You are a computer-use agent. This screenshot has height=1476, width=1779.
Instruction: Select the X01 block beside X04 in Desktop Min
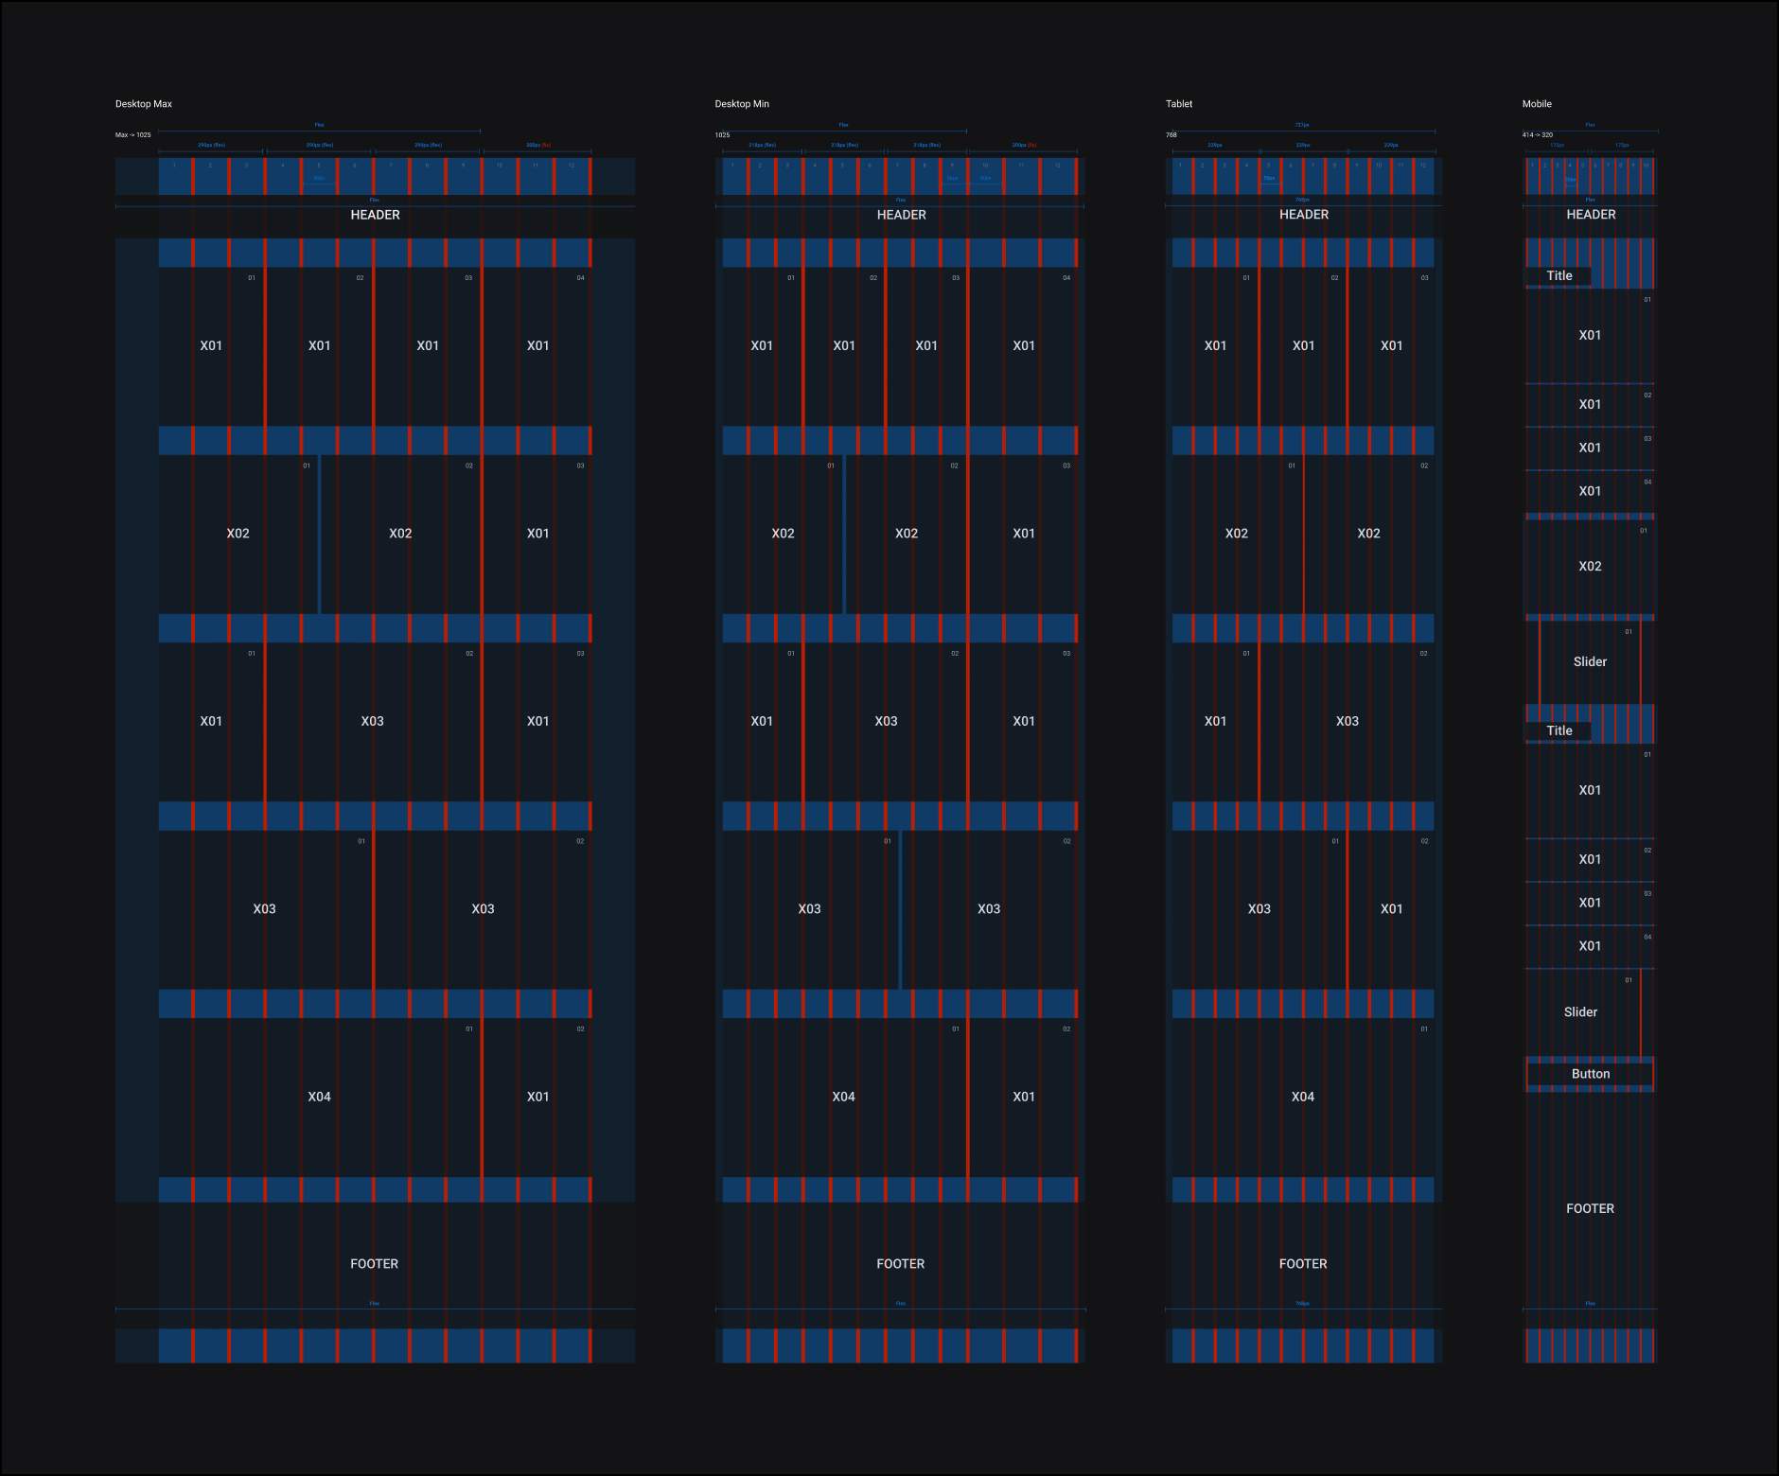coord(1023,1098)
